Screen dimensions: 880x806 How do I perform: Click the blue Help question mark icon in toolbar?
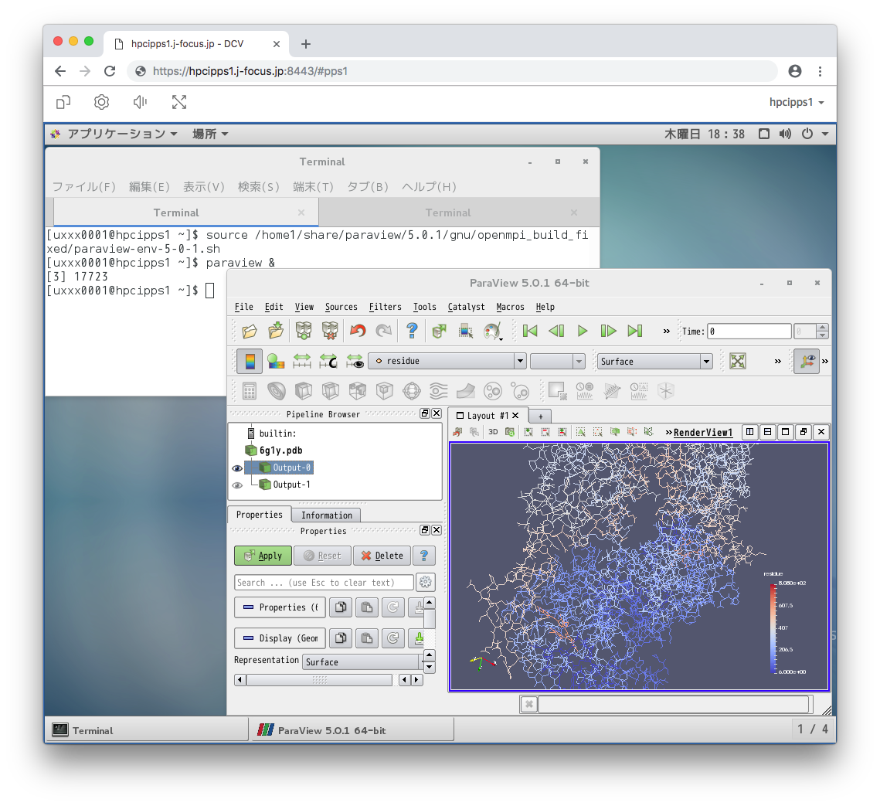point(412,332)
